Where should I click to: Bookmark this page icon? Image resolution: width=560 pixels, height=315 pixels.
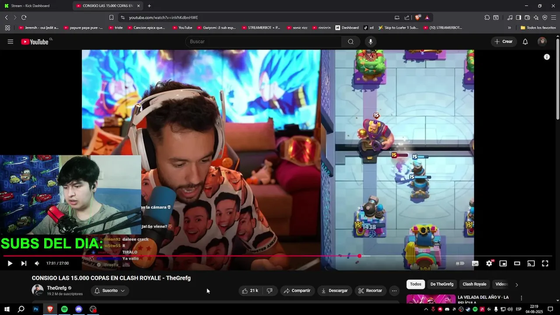[x=111, y=17]
